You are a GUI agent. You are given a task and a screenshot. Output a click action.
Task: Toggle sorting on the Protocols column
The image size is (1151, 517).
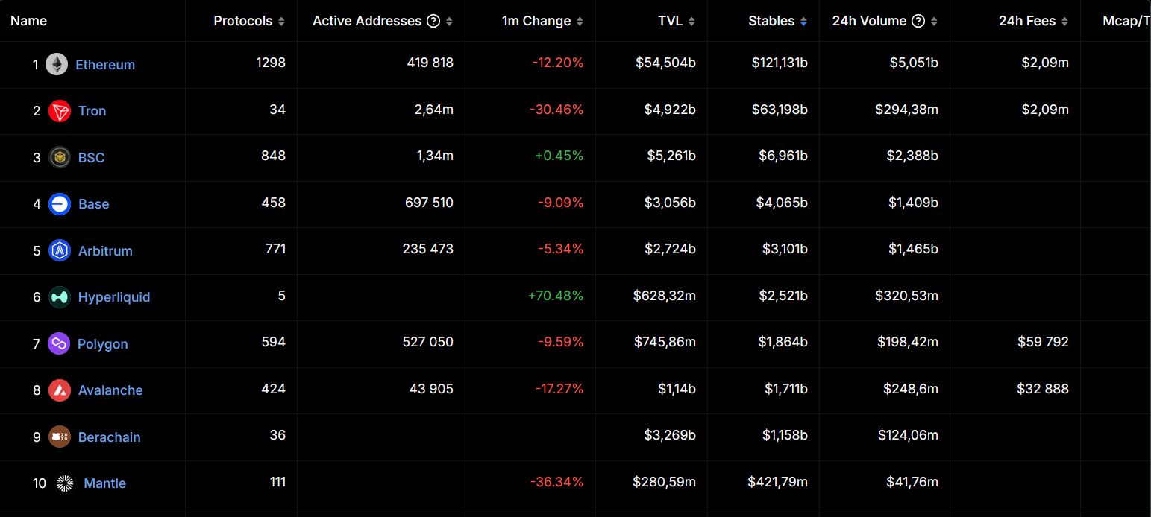282,21
